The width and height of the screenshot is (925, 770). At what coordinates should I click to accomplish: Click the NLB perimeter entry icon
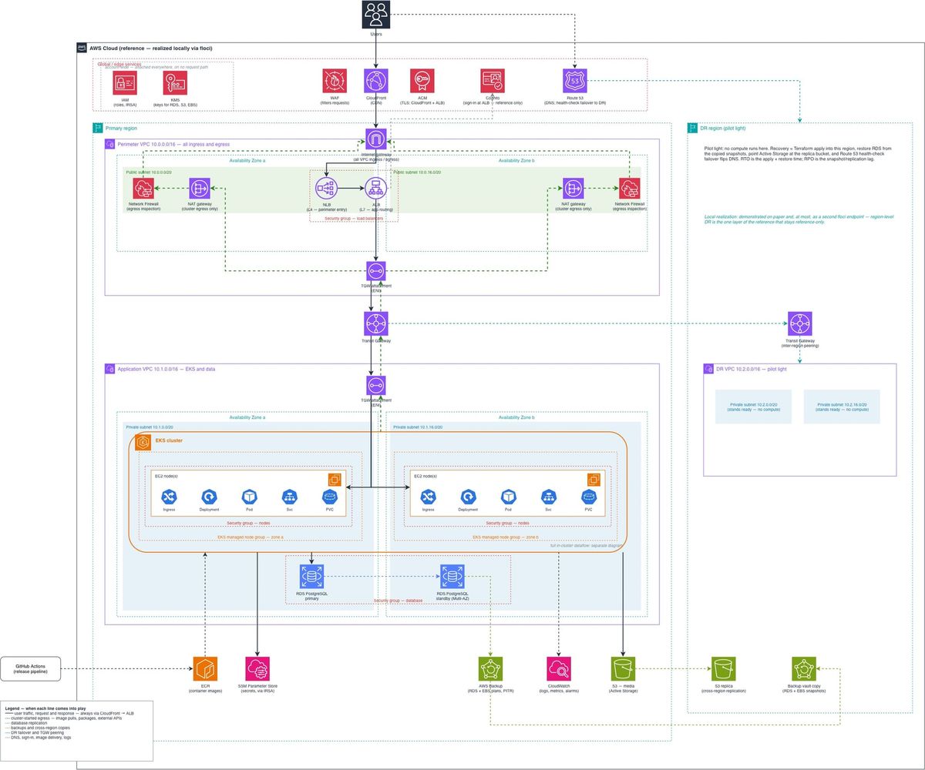pyautogui.click(x=326, y=188)
